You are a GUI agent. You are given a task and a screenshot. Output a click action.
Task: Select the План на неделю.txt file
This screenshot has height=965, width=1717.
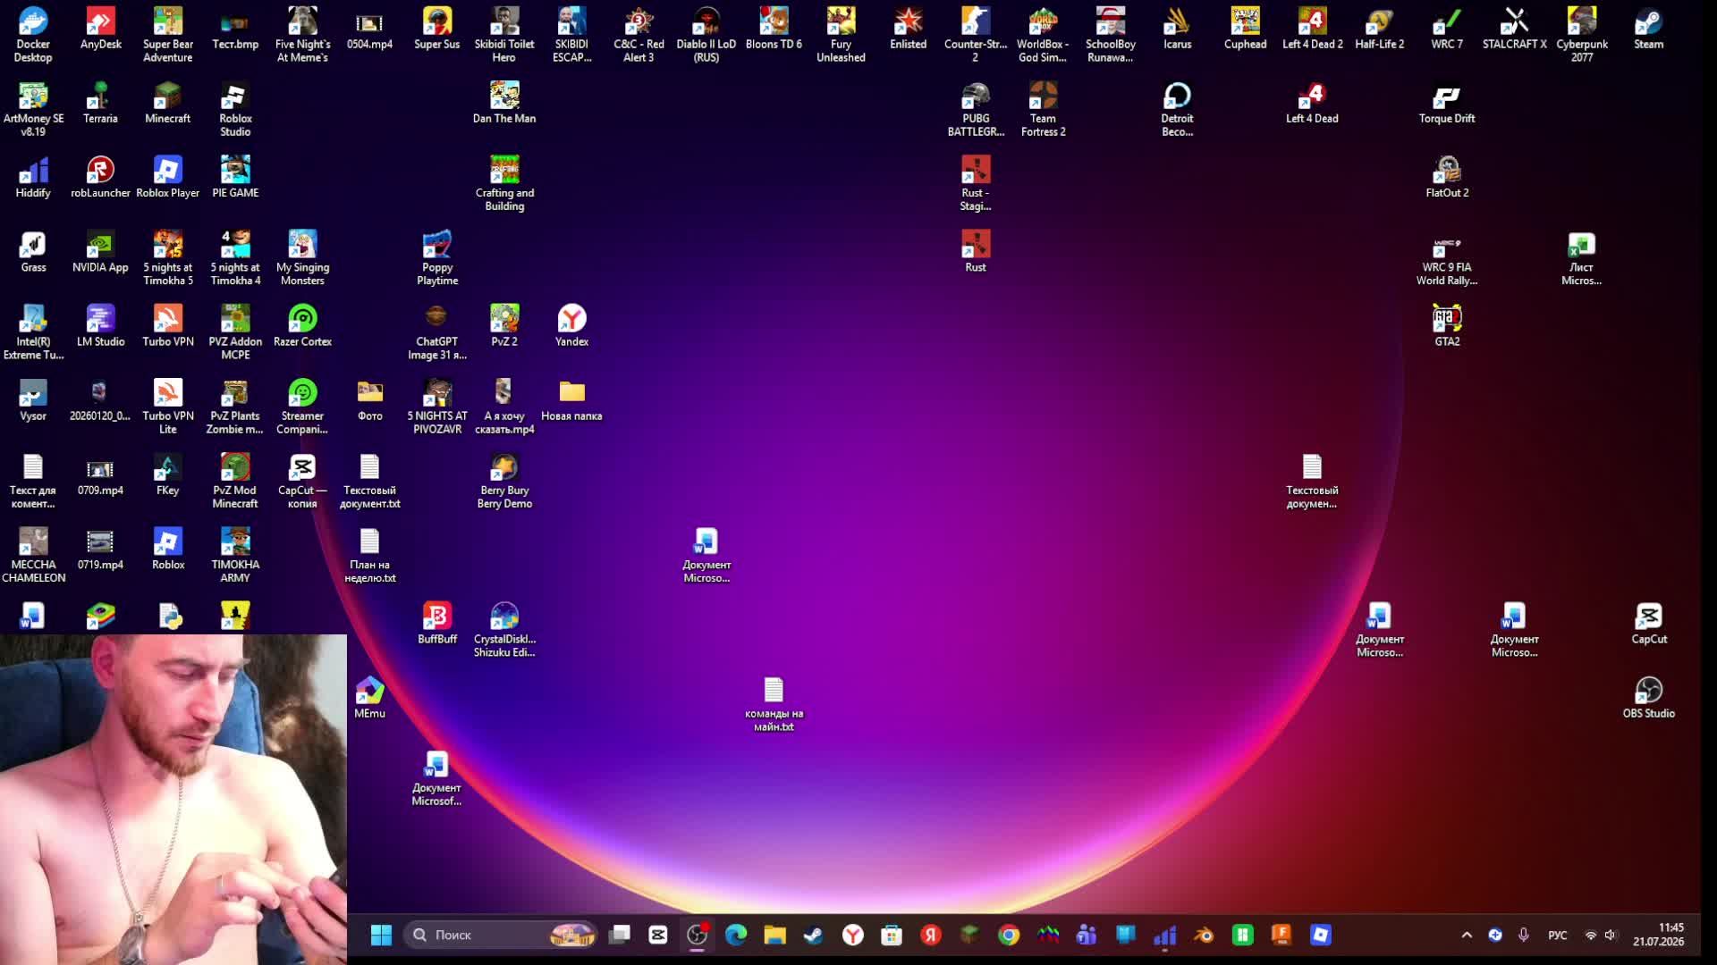point(369,555)
